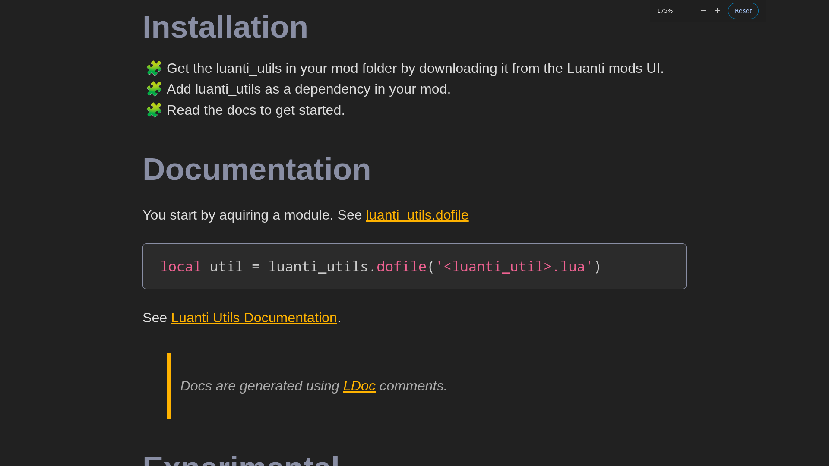
Task: Click the zoom out minus icon
Action: pyautogui.click(x=704, y=10)
